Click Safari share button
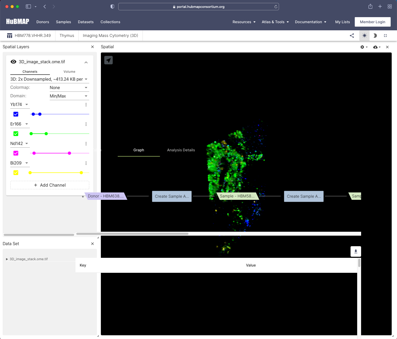 click(x=370, y=7)
